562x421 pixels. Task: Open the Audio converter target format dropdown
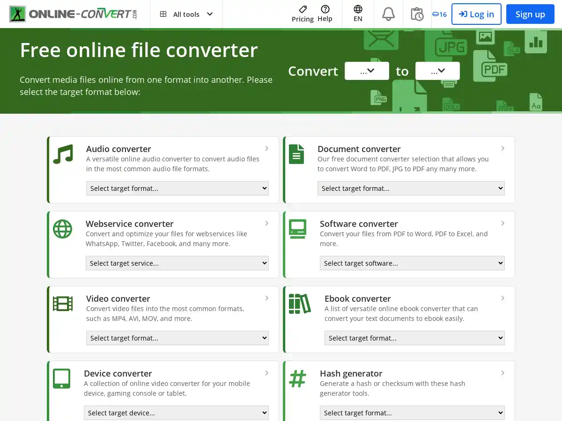point(177,188)
